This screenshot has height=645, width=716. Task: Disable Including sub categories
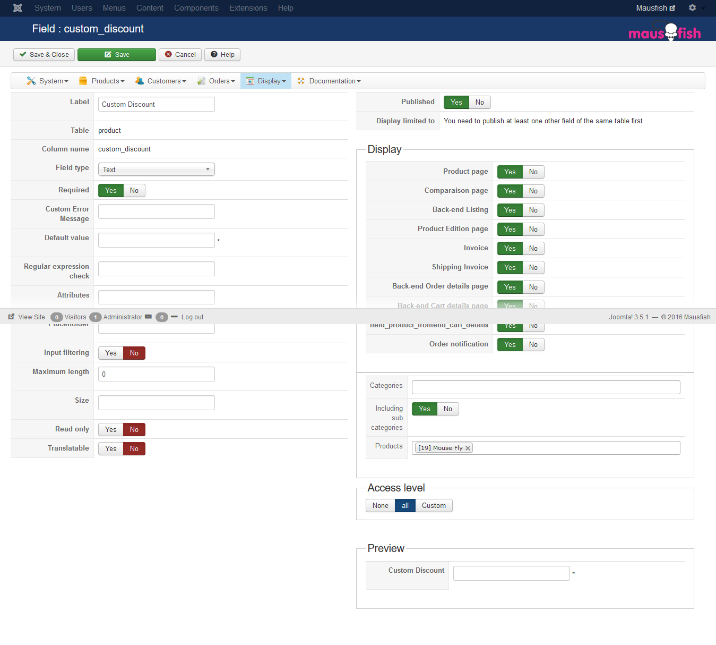[x=448, y=409]
